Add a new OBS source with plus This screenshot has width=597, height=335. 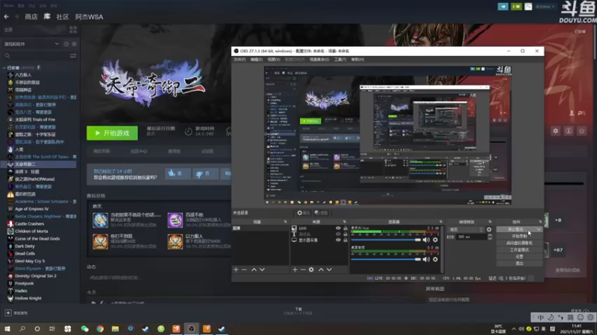coord(295,269)
